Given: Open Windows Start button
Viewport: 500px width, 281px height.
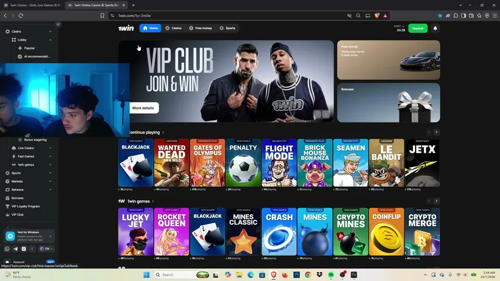Looking at the screenshot, I should pos(147,275).
